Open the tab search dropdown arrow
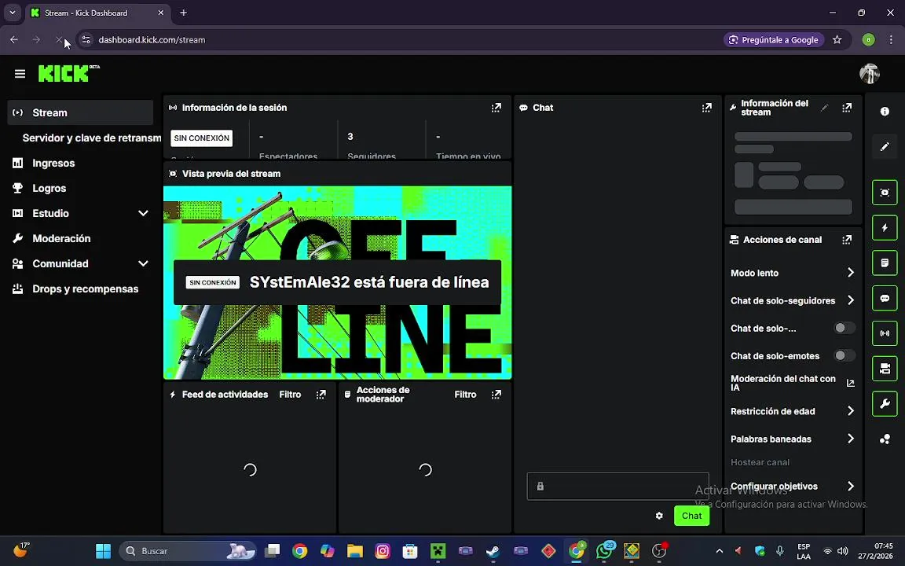This screenshot has height=566, width=905. (x=12, y=13)
